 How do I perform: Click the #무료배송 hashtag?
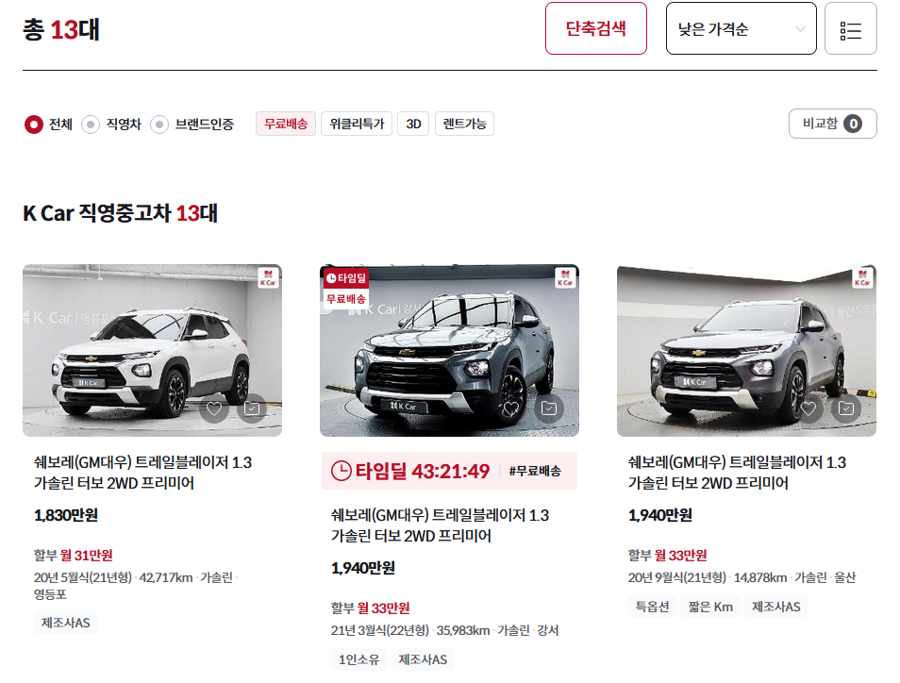click(535, 471)
